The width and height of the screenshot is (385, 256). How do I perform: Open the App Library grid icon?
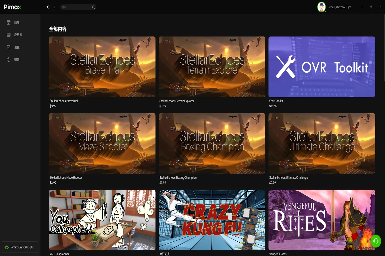coord(9,35)
